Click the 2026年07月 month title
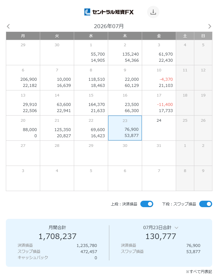 [x=109, y=26]
